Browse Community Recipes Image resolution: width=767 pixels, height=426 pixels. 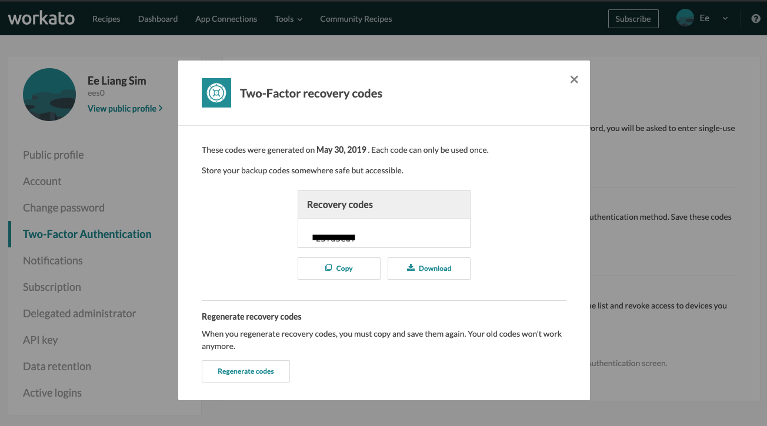tap(355, 19)
